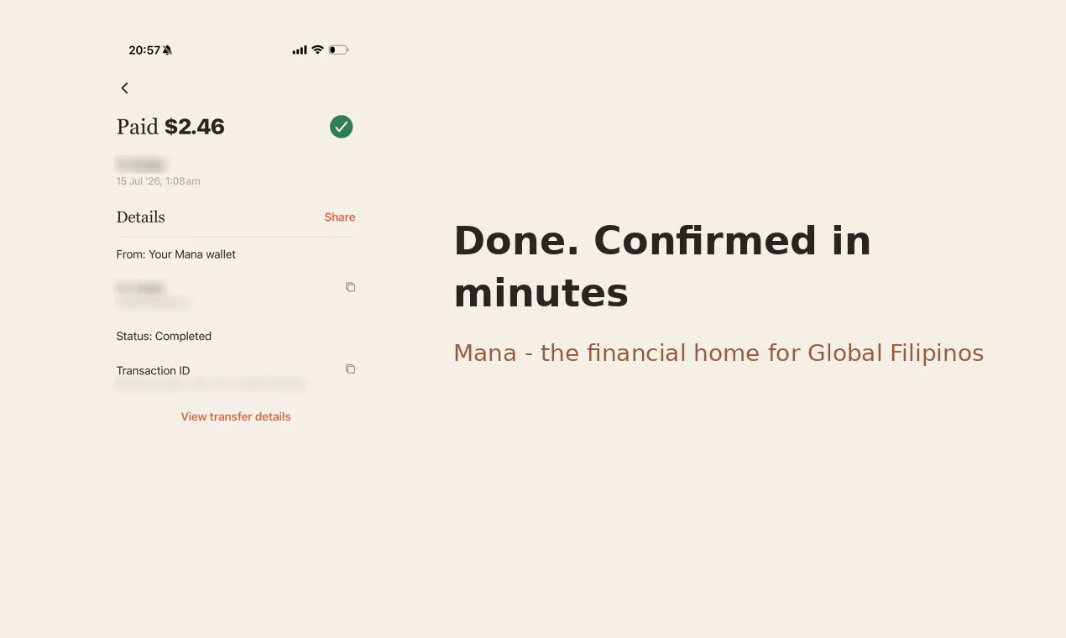Viewport: 1066px width, 638px height.
Task: Click the 'Details' section heading
Action: tap(140, 217)
